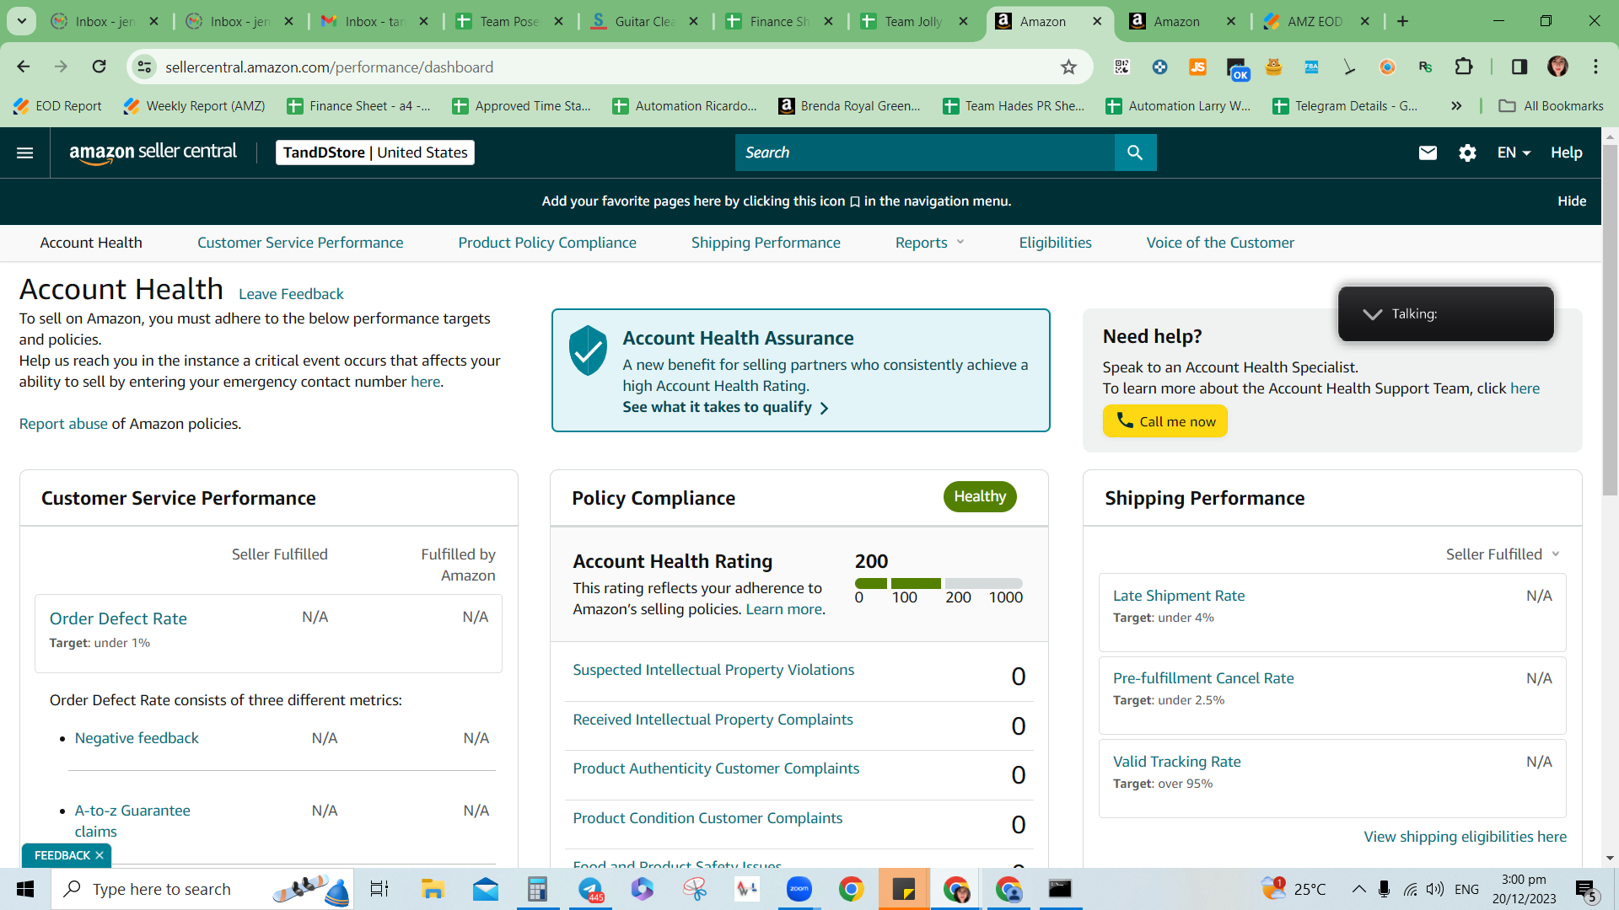This screenshot has width=1619, height=910.
Task: Reload the page
Action: coord(99,67)
